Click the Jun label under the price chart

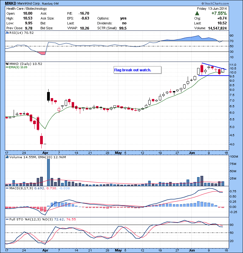192,153
